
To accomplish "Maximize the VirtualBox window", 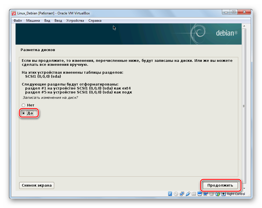I will click(234, 12).
